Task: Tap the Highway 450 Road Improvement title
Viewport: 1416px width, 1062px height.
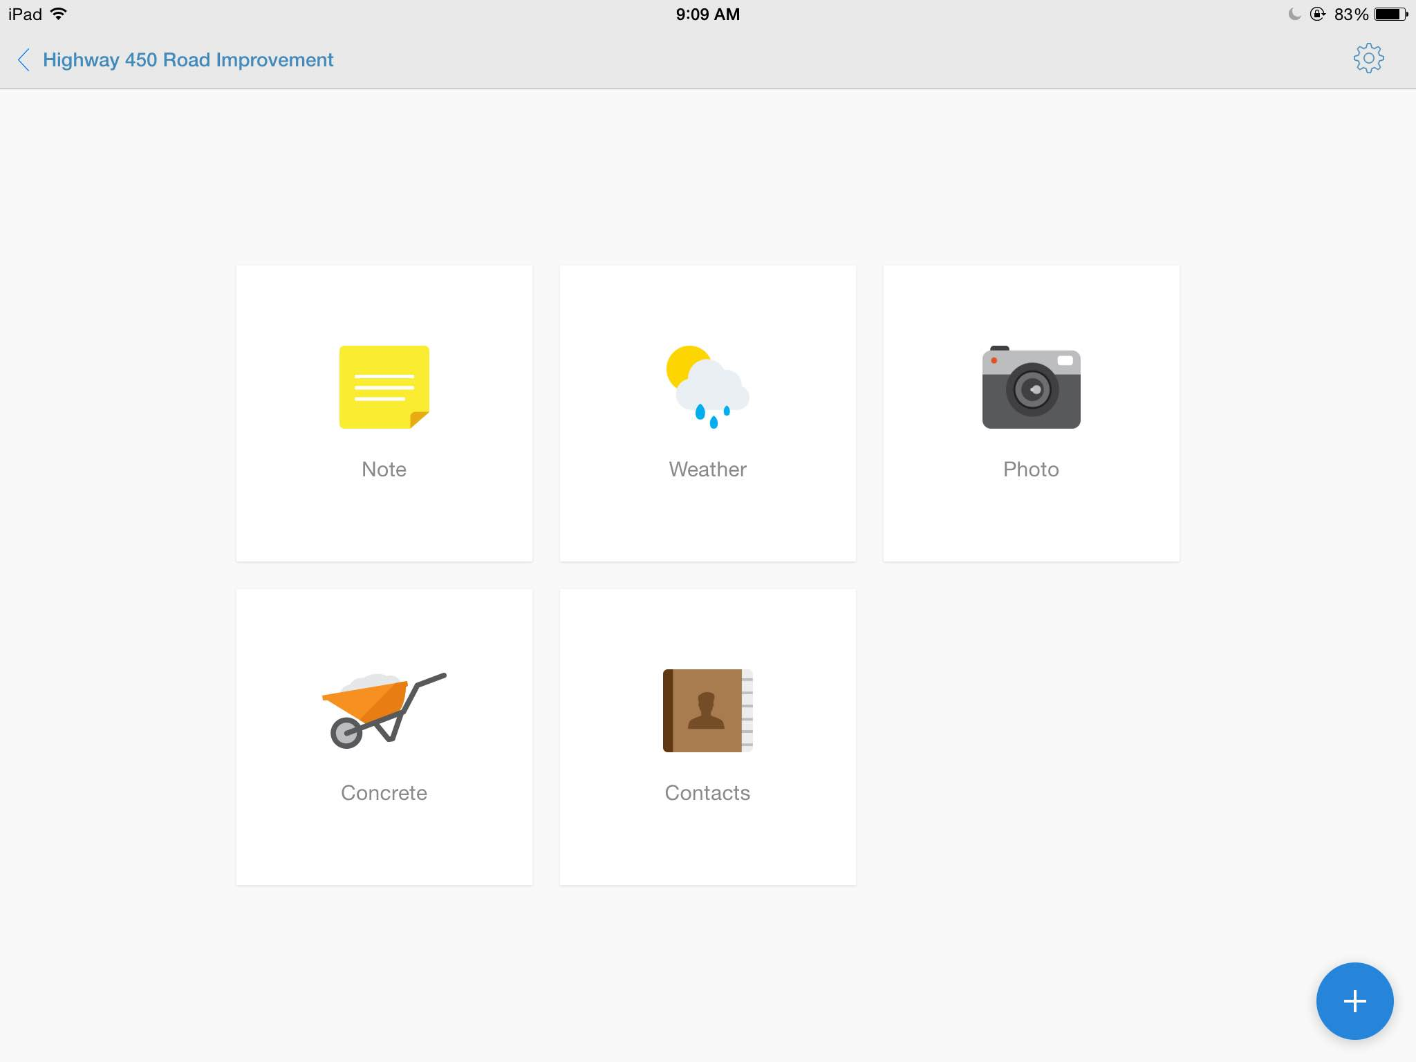Action: click(188, 60)
